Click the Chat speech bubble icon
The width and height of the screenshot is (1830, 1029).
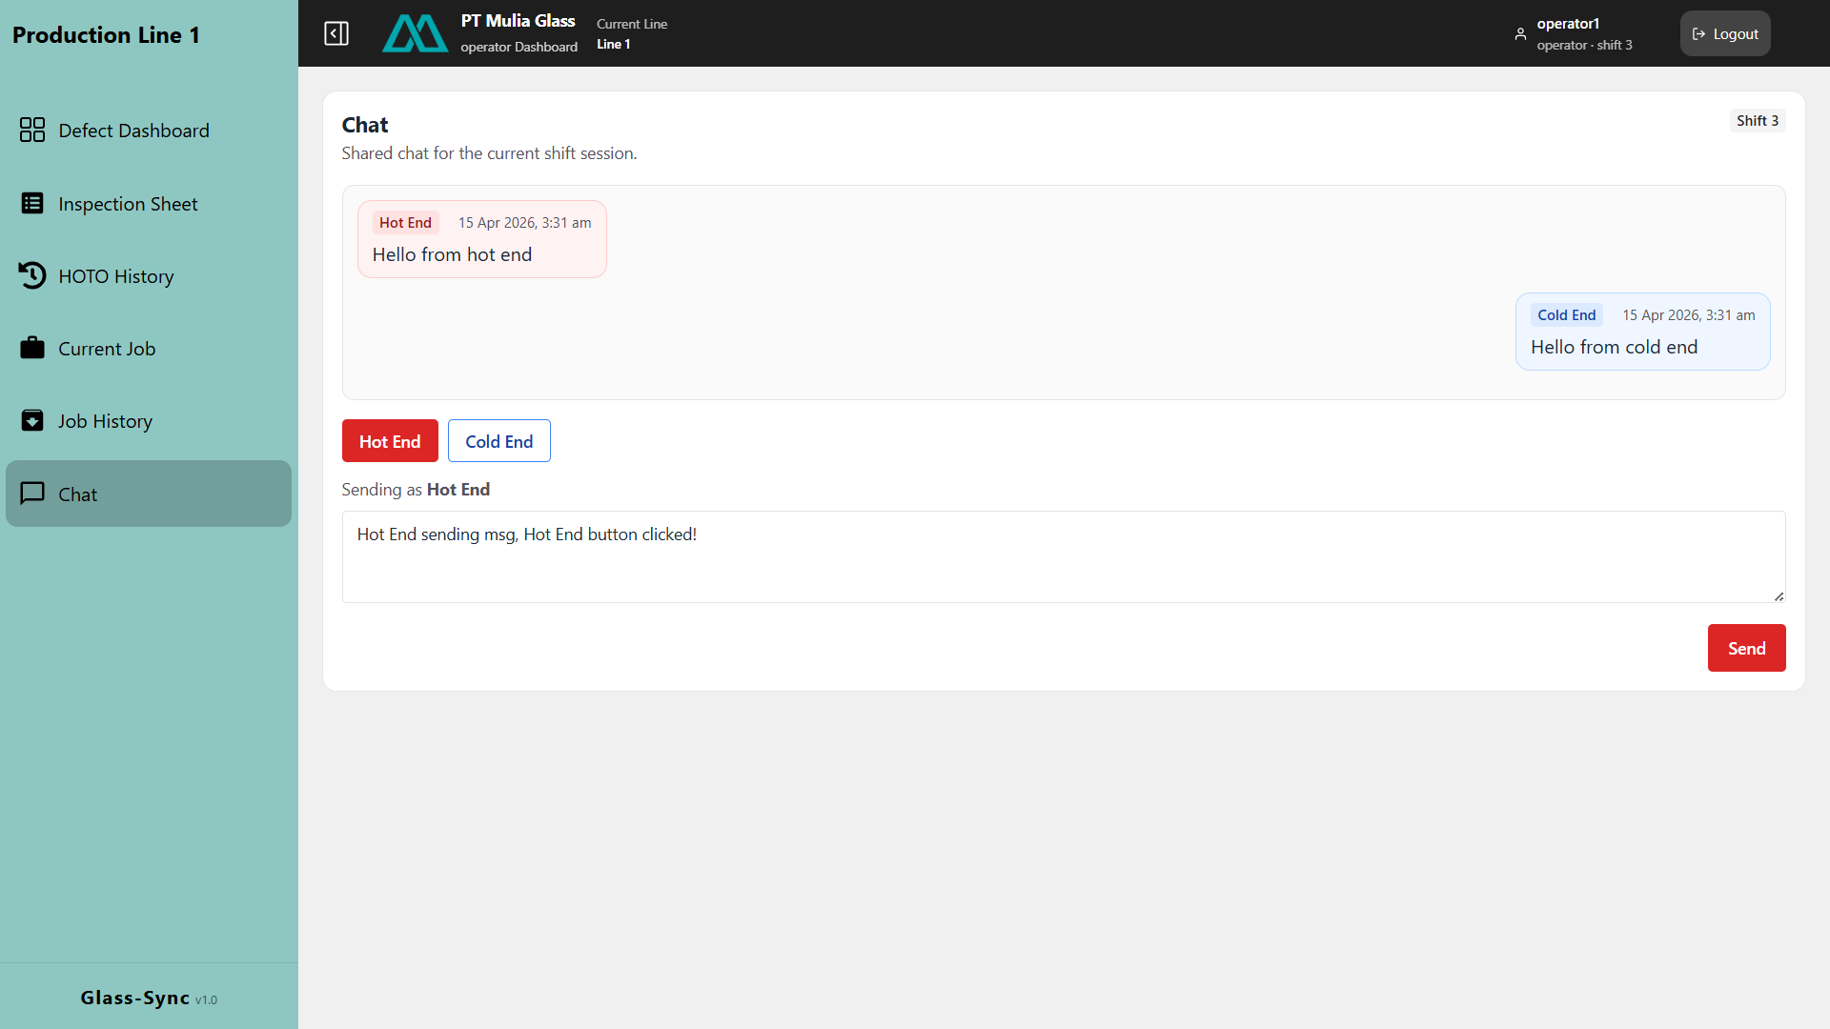(32, 493)
